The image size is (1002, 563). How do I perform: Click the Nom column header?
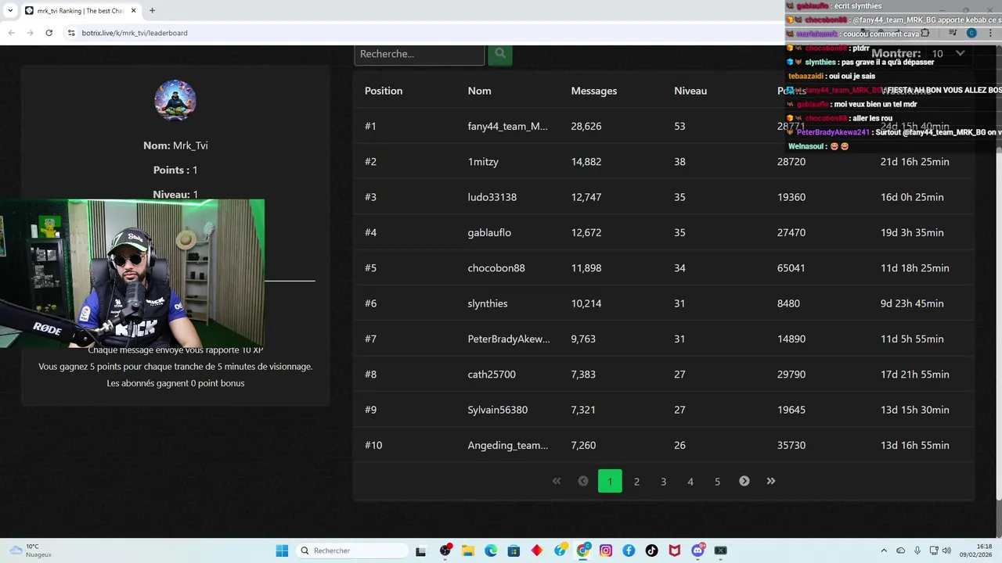pyautogui.click(x=480, y=91)
